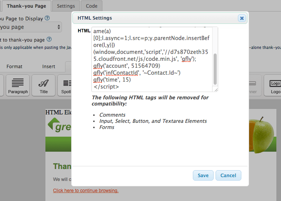Viewport: 281px width, 201px height.
Task: Save the HTML settings
Action: pyautogui.click(x=203, y=175)
